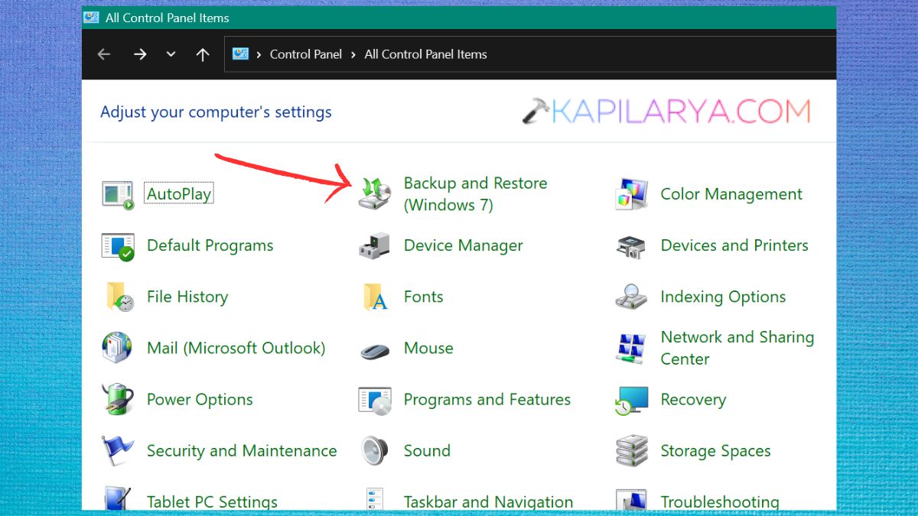This screenshot has width=918, height=516.
Task: Click the Programs and Features icon
Action: [x=375, y=400]
